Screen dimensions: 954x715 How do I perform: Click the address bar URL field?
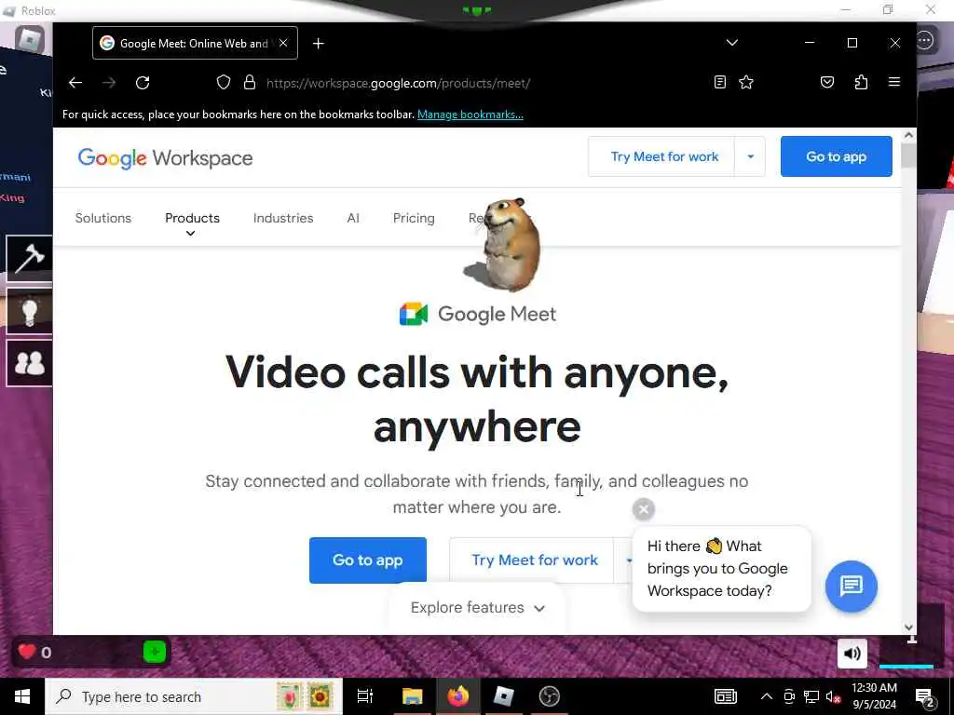coord(398,83)
